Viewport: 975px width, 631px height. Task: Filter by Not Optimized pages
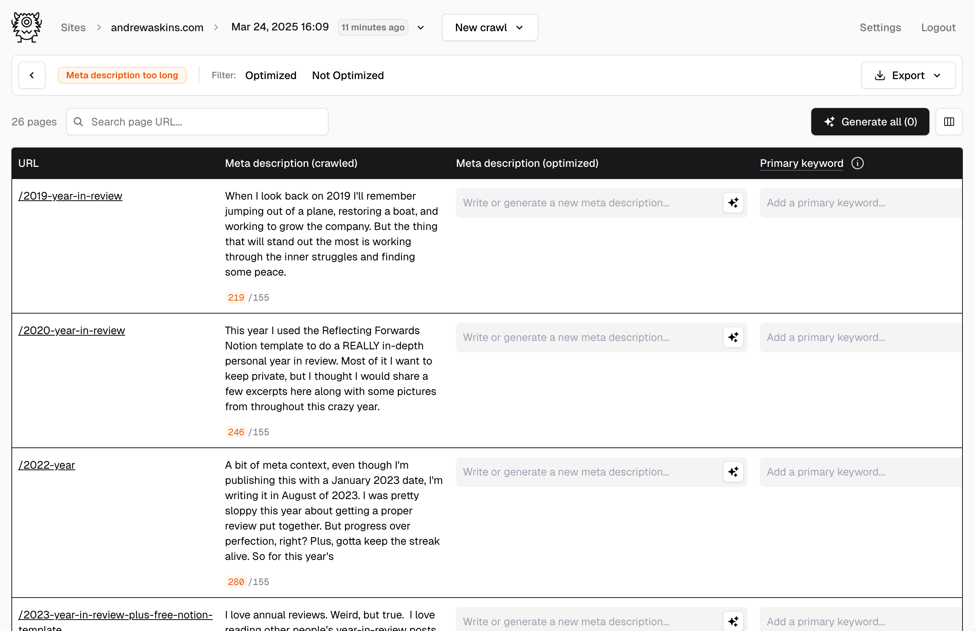point(348,75)
